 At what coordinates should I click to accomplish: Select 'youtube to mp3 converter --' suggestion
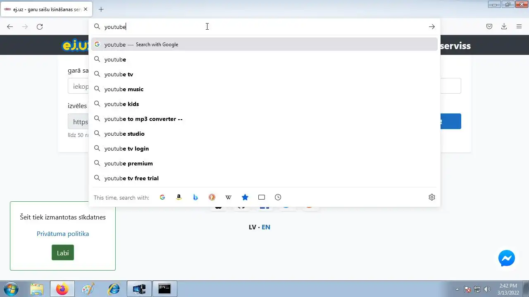tap(264, 119)
